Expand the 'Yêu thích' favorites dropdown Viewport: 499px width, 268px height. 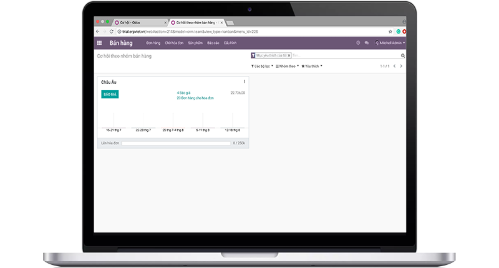312,66
